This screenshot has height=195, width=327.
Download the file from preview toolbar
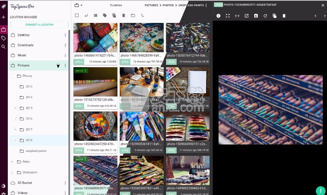click(x=256, y=16)
